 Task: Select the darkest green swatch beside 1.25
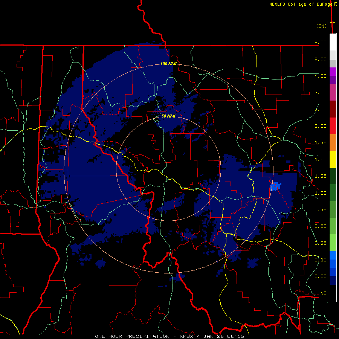[333, 176]
